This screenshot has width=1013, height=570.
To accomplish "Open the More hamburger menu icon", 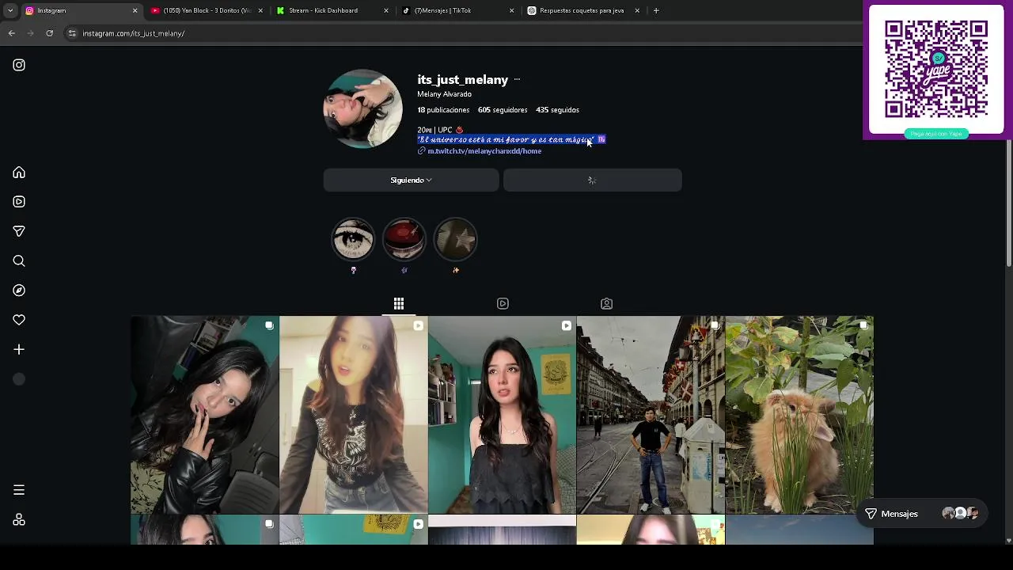I will [19, 490].
